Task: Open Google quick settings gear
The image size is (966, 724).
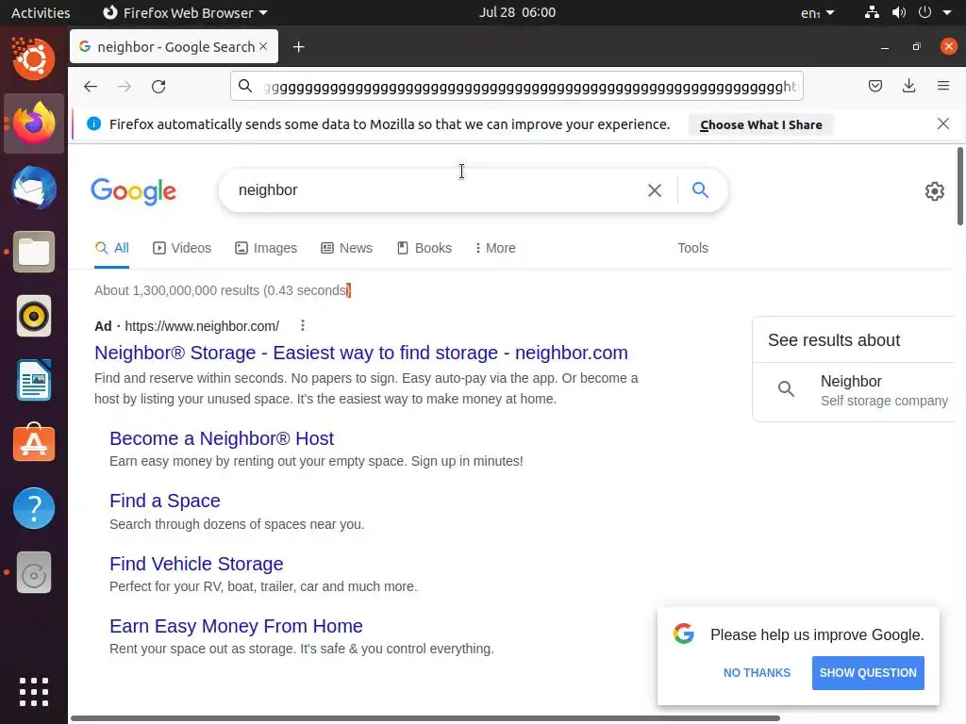Action: (935, 190)
